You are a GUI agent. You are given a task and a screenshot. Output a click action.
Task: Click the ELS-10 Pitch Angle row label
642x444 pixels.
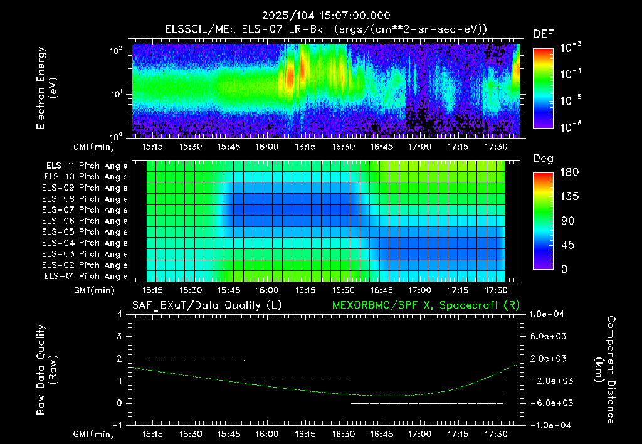(x=86, y=177)
